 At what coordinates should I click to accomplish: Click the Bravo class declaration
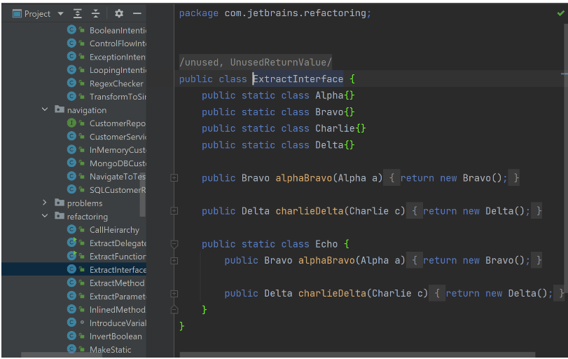click(x=278, y=111)
